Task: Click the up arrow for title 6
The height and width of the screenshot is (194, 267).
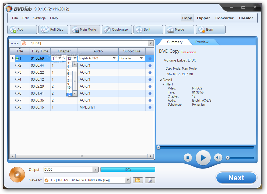Action: (150, 93)
